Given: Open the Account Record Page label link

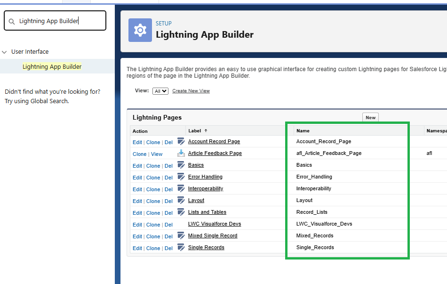Looking at the screenshot, I should pyautogui.click(x=214, y=141).
